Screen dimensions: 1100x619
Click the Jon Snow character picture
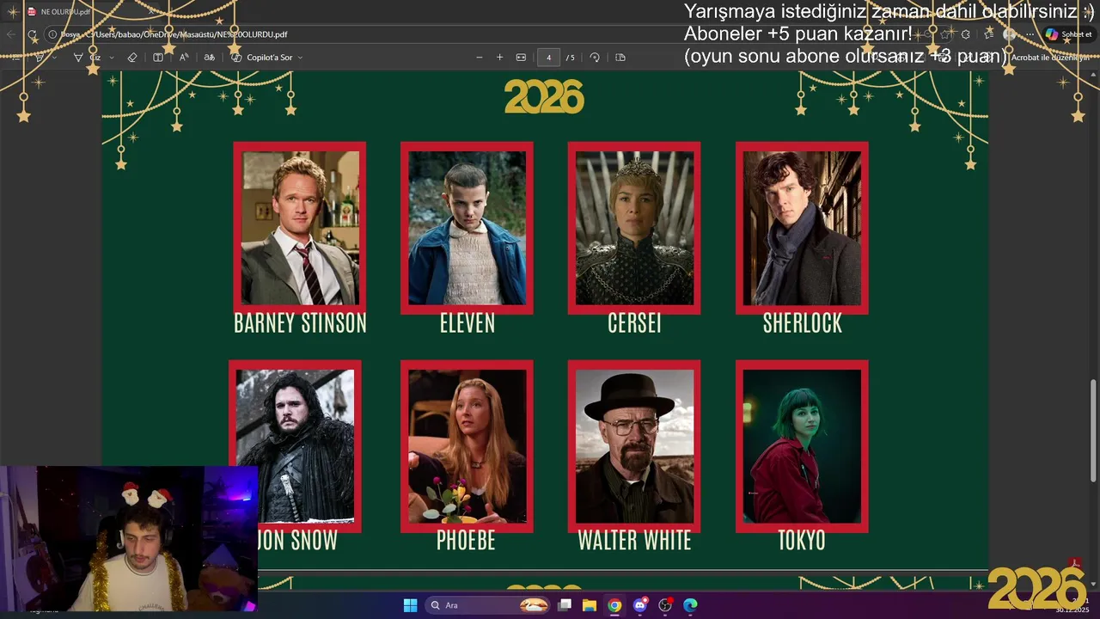tap(295, 446)
